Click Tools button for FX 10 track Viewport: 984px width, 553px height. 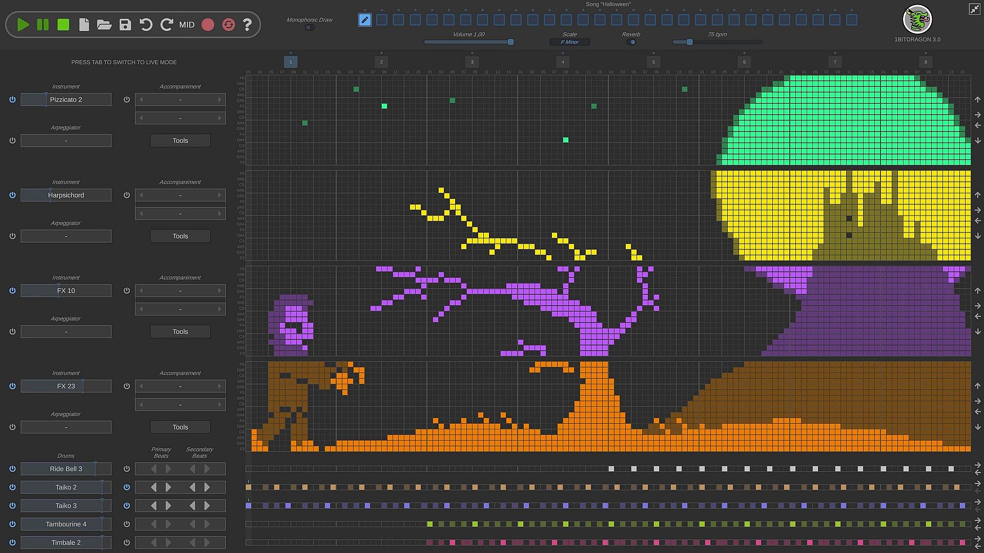tap(180, 332)
